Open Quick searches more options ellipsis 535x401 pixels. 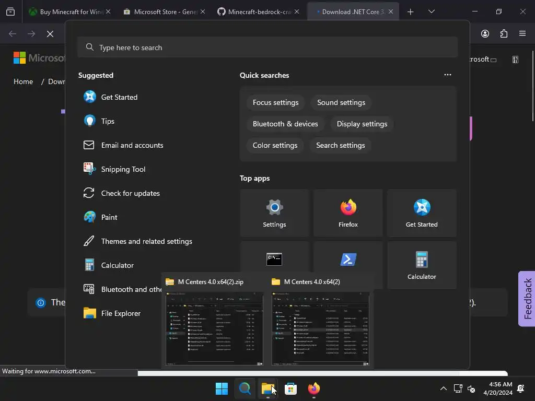tap(448, 75)
